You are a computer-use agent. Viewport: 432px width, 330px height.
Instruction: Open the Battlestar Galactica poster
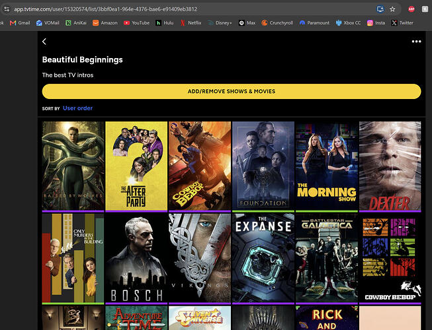click(326, 258)
